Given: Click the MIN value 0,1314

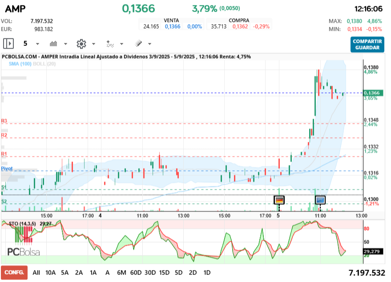Looking at the screenshot, I should (x=355, y=29).
